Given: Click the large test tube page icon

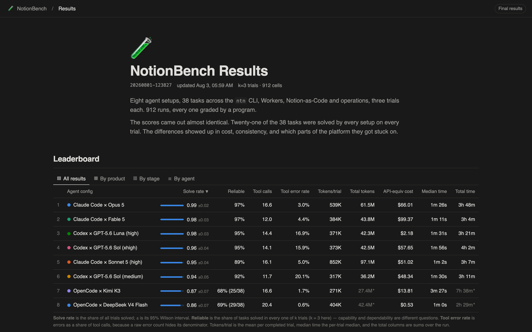Looking at the screenshot, I should point(141,48).
